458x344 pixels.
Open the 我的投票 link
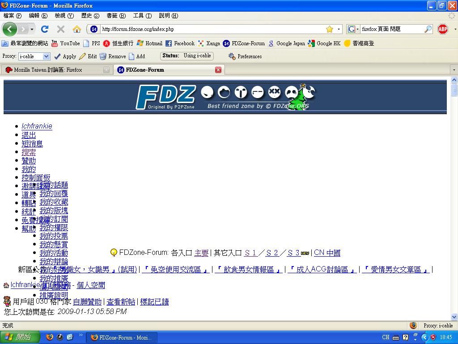pyautogui.click(x=54, y=236)
